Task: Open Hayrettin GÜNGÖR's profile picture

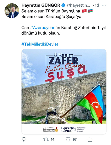Action: [x=12, y=11]
